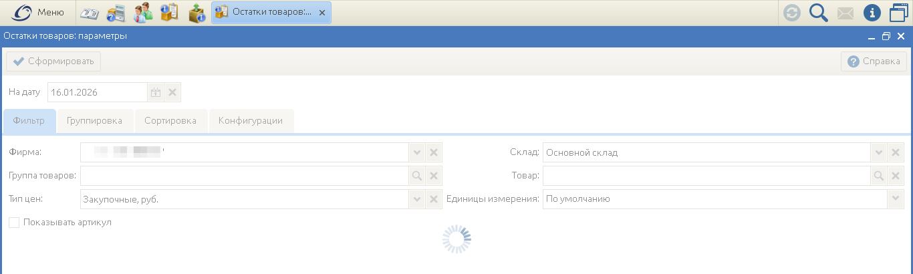
Task: Click the box with green arrow icon
Action: point(197,13)
